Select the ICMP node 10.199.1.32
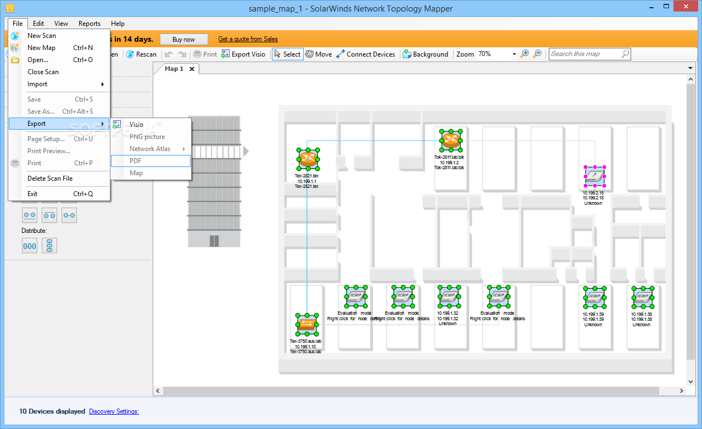Image resolution: width=702 pixels, height=429 pixels. click(x=449, y=297)
